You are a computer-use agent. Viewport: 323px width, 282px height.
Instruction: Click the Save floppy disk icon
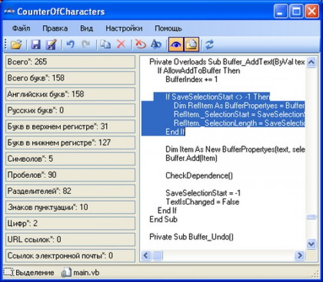click(x=36, y=44)
